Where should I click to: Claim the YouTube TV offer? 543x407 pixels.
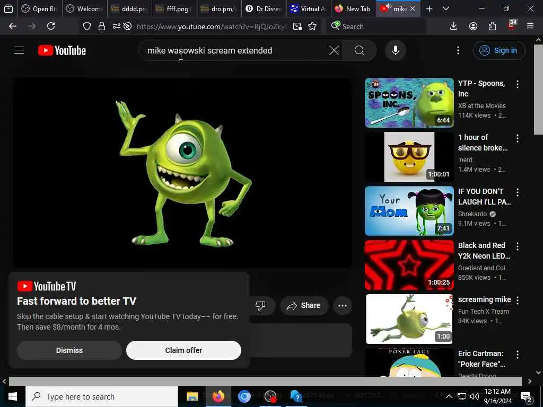pos(183,350)
